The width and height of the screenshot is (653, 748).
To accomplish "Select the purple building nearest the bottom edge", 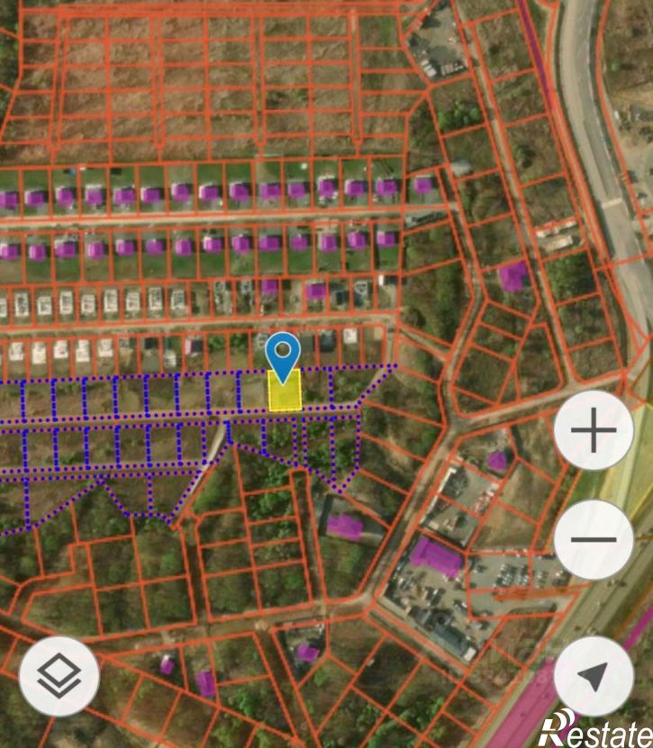I will (x=206, y=683).
